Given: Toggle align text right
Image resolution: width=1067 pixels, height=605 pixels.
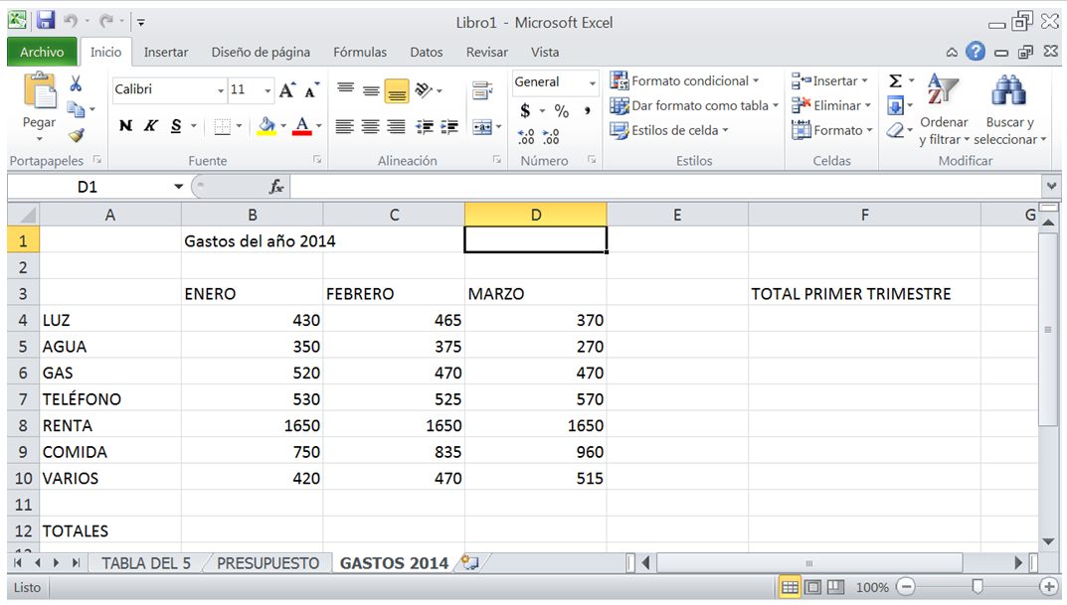Looking at the screenshot, I should point(396,126).
